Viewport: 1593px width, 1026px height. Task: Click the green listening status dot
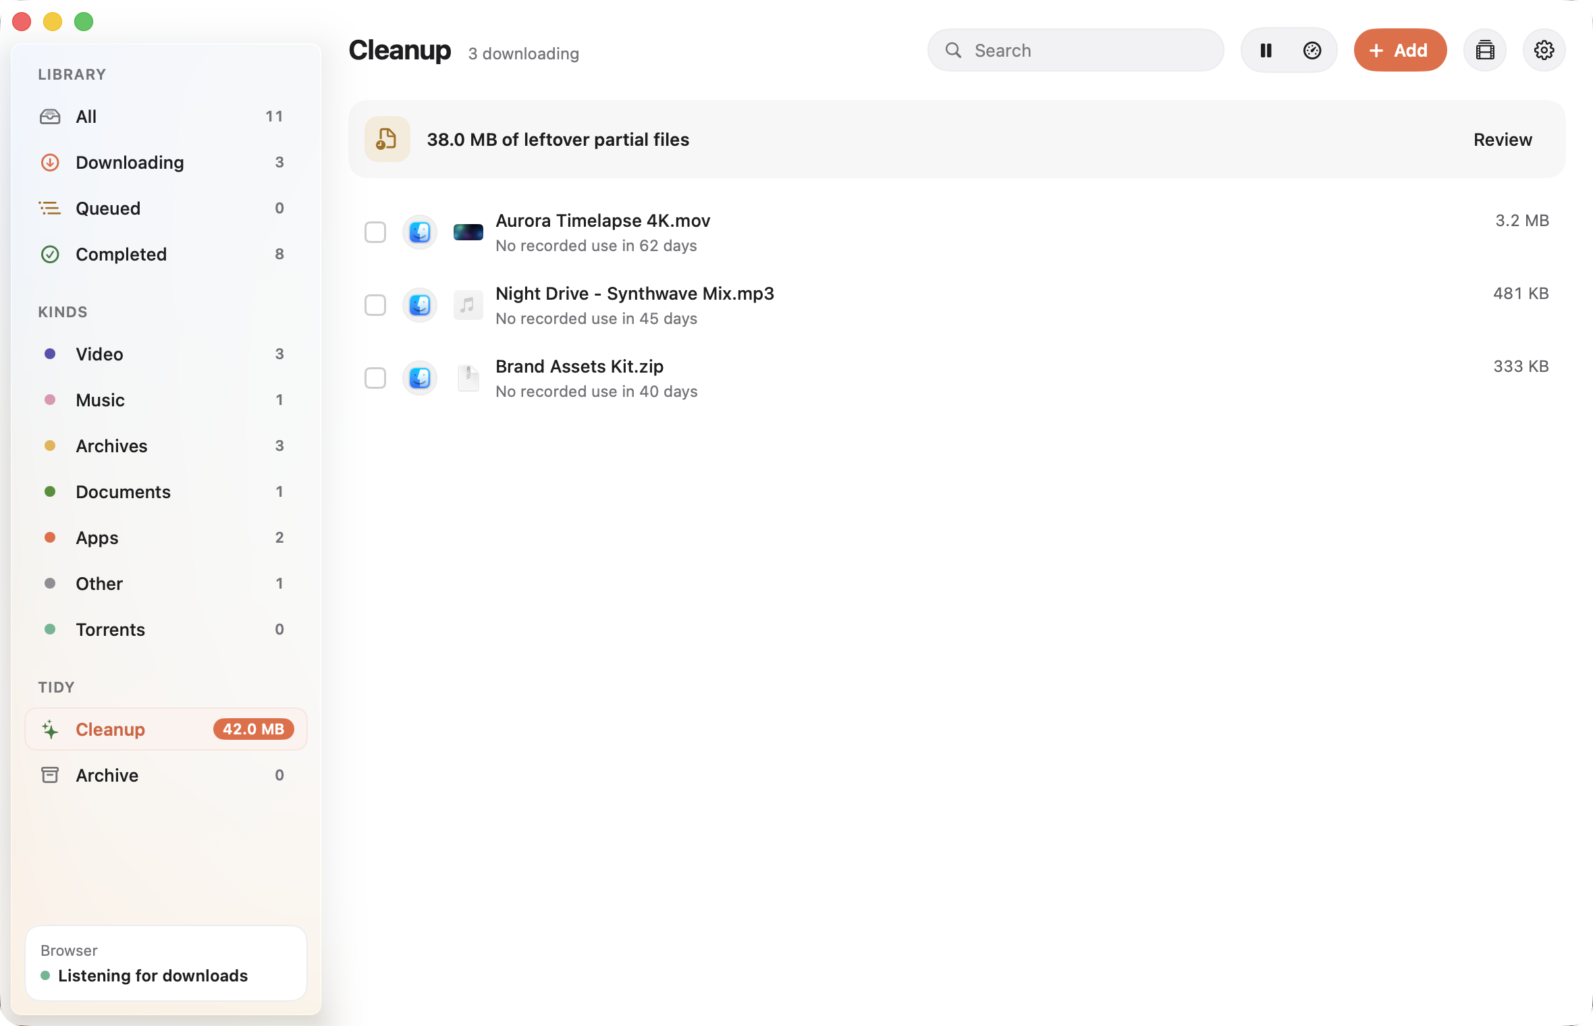coord(45,976)
